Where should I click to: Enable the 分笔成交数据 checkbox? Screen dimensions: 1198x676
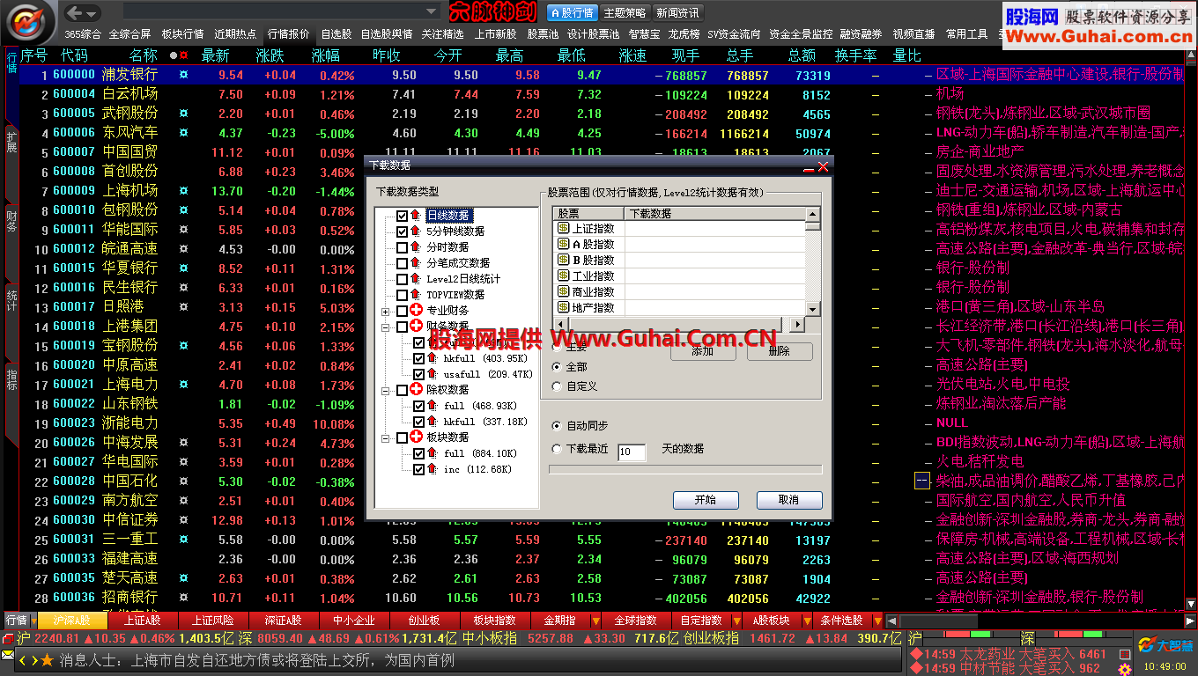(x=403, y=263)
